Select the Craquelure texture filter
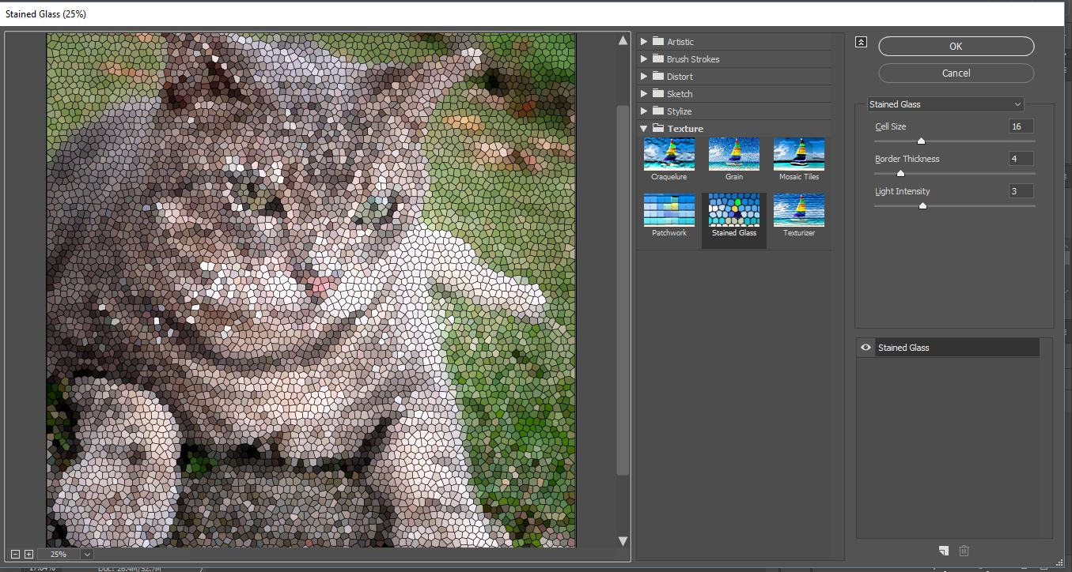Viewport: 1072px width, 572px height. (669, 154)
